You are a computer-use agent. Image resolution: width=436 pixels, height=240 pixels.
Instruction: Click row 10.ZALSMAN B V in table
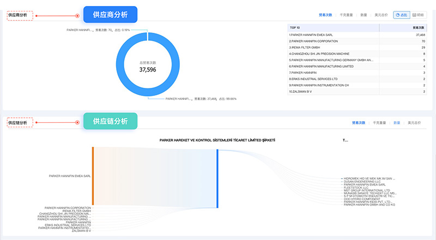coord(357,92)
